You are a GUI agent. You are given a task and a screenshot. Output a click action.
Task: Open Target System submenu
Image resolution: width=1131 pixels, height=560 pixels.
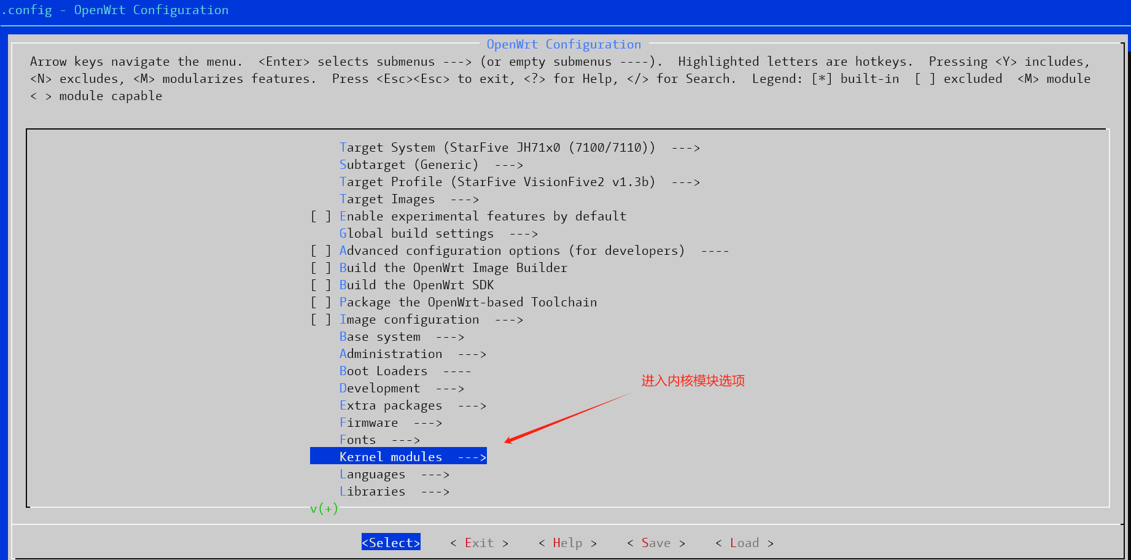(x=519, y=147)
